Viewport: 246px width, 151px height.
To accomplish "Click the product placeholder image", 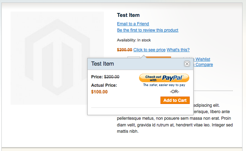I will (x=57, y=58).
